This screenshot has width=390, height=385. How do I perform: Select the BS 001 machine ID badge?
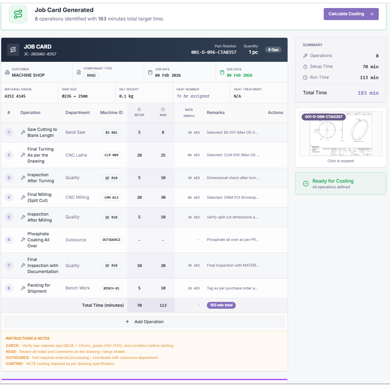pos(111,132)
